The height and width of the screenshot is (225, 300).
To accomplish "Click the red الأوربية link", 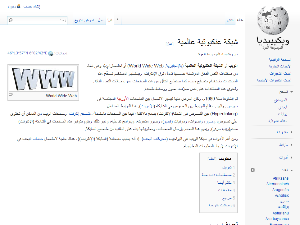I will [x=123, y=99].
